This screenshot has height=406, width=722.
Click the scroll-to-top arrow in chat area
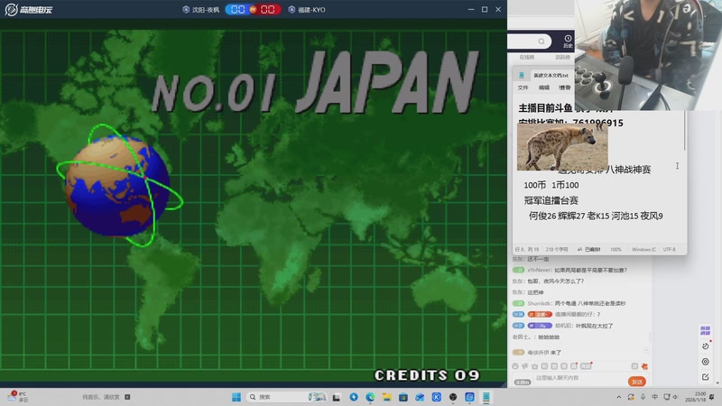tap(646, 351)
